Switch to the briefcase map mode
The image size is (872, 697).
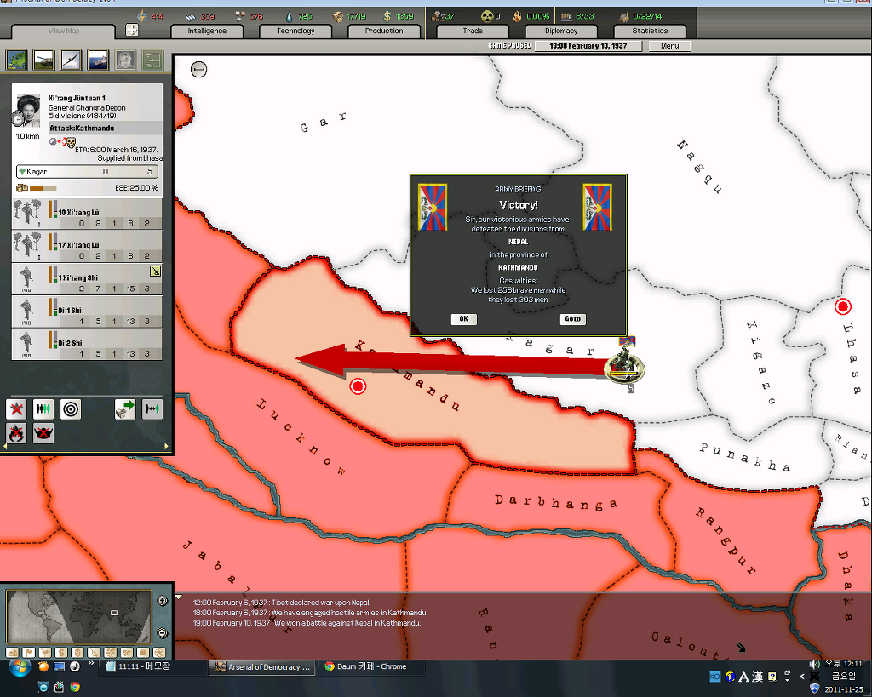[x=143, y=653]
